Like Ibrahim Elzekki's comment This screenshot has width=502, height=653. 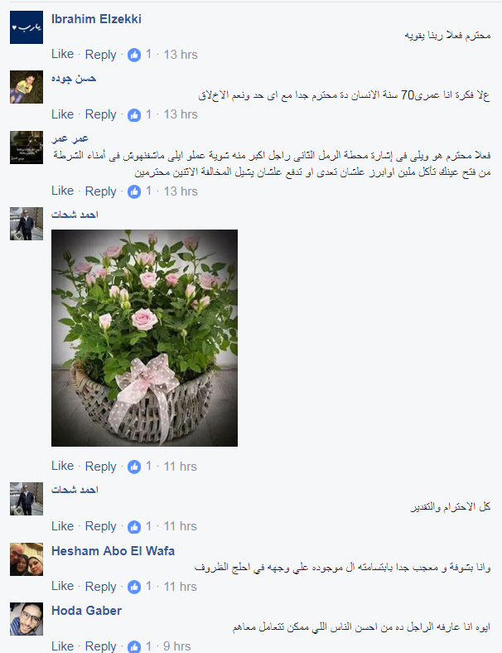coord(62,54)
